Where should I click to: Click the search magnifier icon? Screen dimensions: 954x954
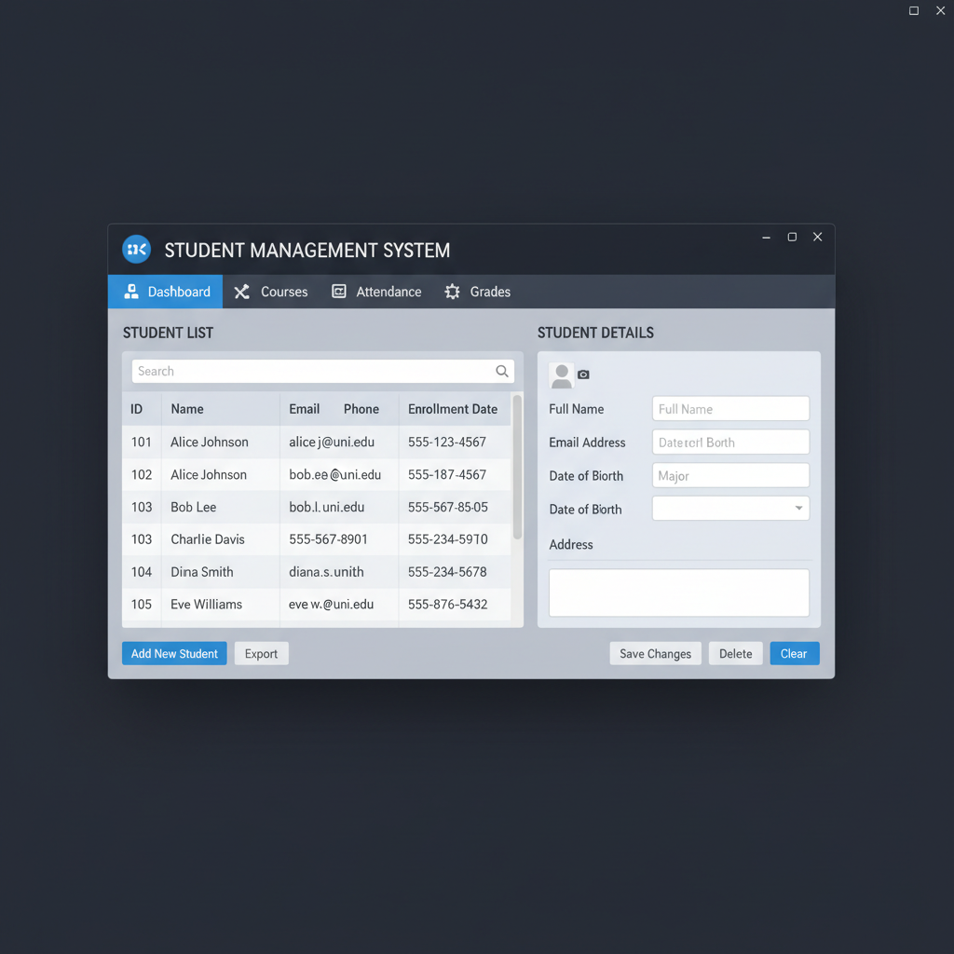tap(502, 371)
